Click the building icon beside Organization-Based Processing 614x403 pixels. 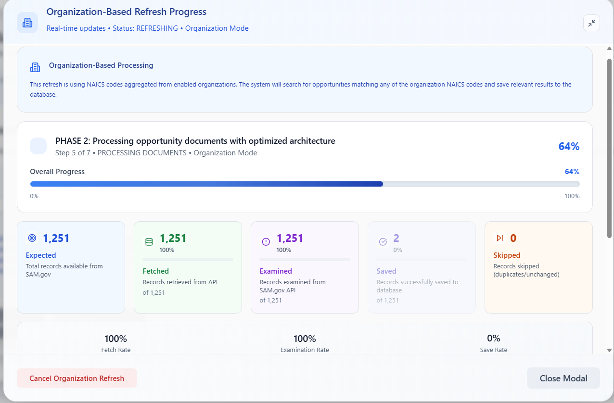tap(35, 67)
